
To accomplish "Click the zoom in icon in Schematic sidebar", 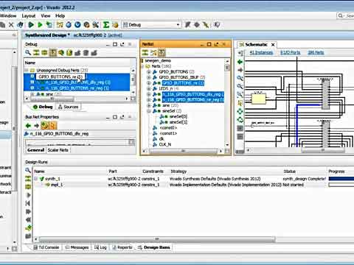I will pyautogui.click(x=240, y=78).
